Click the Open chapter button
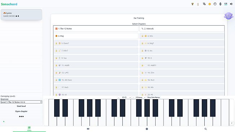 21,111
